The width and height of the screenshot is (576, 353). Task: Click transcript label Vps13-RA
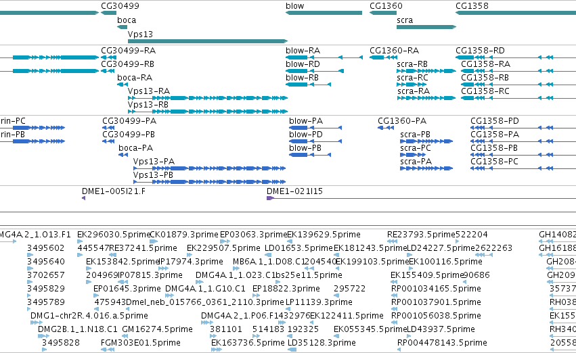(149, 91)
